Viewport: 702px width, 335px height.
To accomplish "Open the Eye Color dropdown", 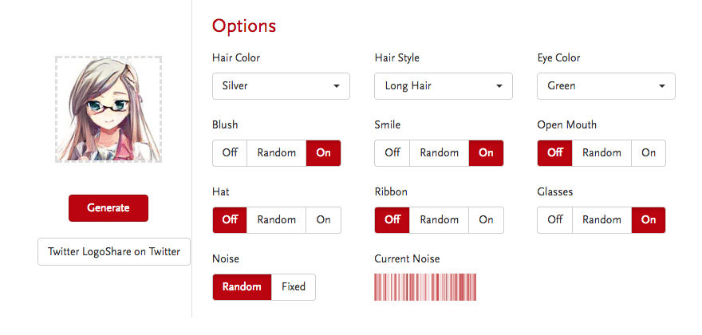I will (x=606, y=86).
